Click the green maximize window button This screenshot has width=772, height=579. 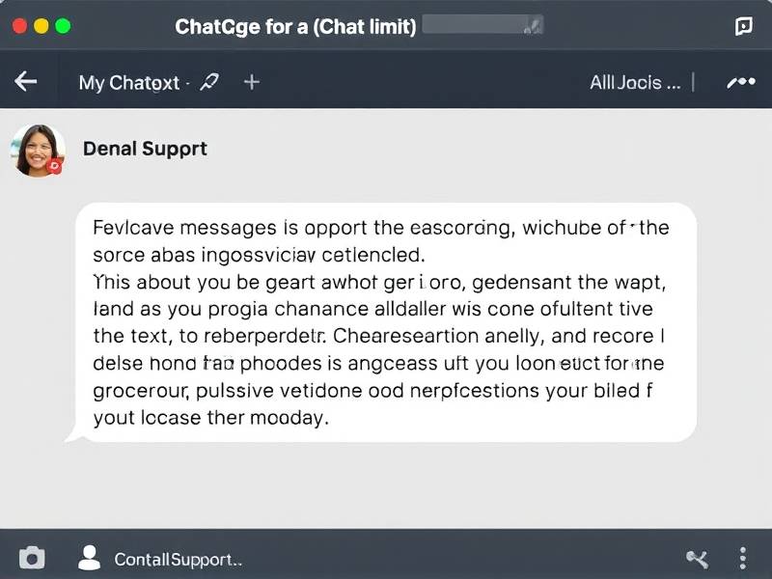pyautogui.click(x=64, y=26)
